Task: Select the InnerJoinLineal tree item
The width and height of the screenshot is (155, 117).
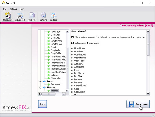Action: 58,63
